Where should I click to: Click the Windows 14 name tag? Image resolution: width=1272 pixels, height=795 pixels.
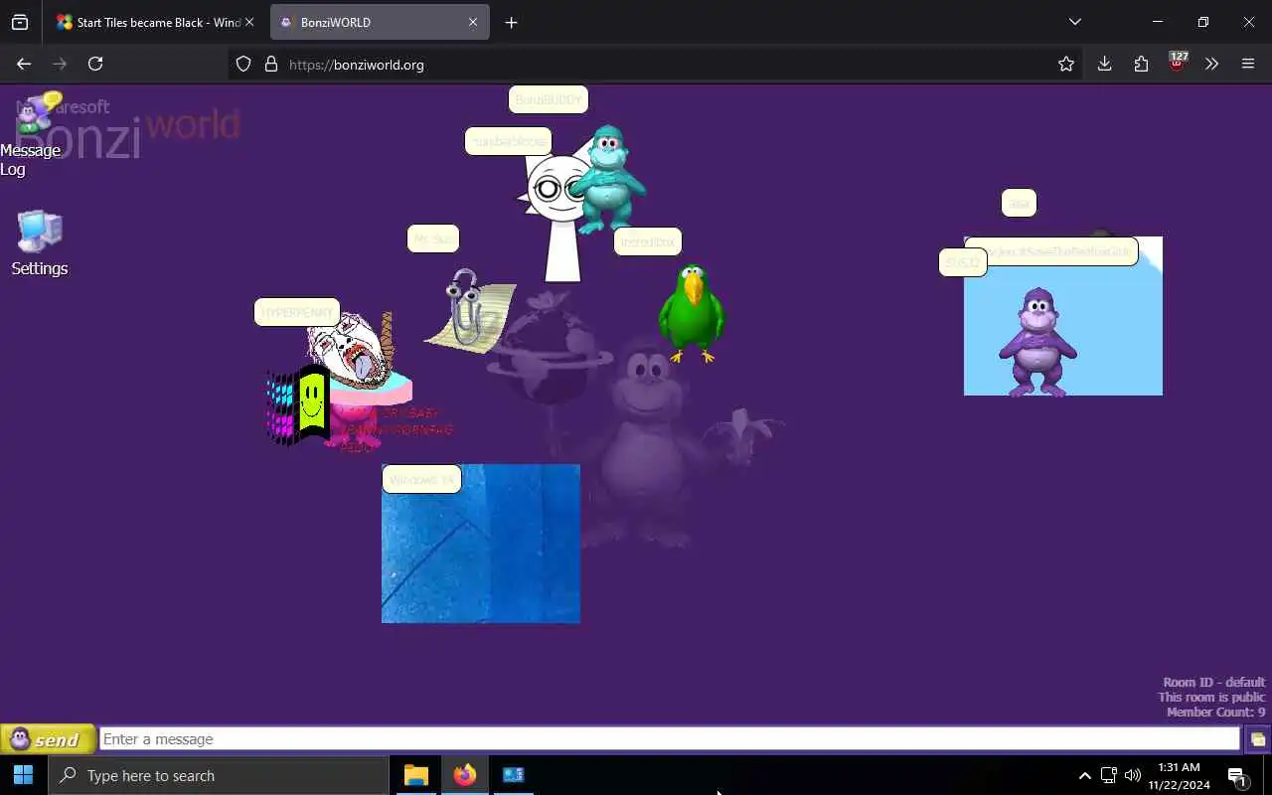[421, 479]
